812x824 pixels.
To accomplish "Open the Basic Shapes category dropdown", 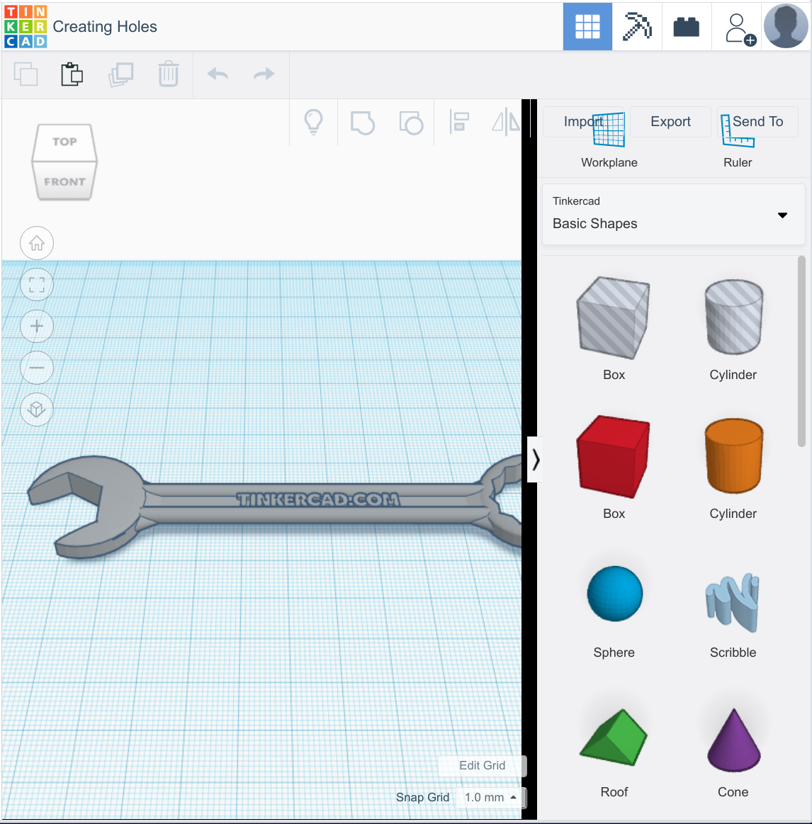I will click(x=673, y=215).
